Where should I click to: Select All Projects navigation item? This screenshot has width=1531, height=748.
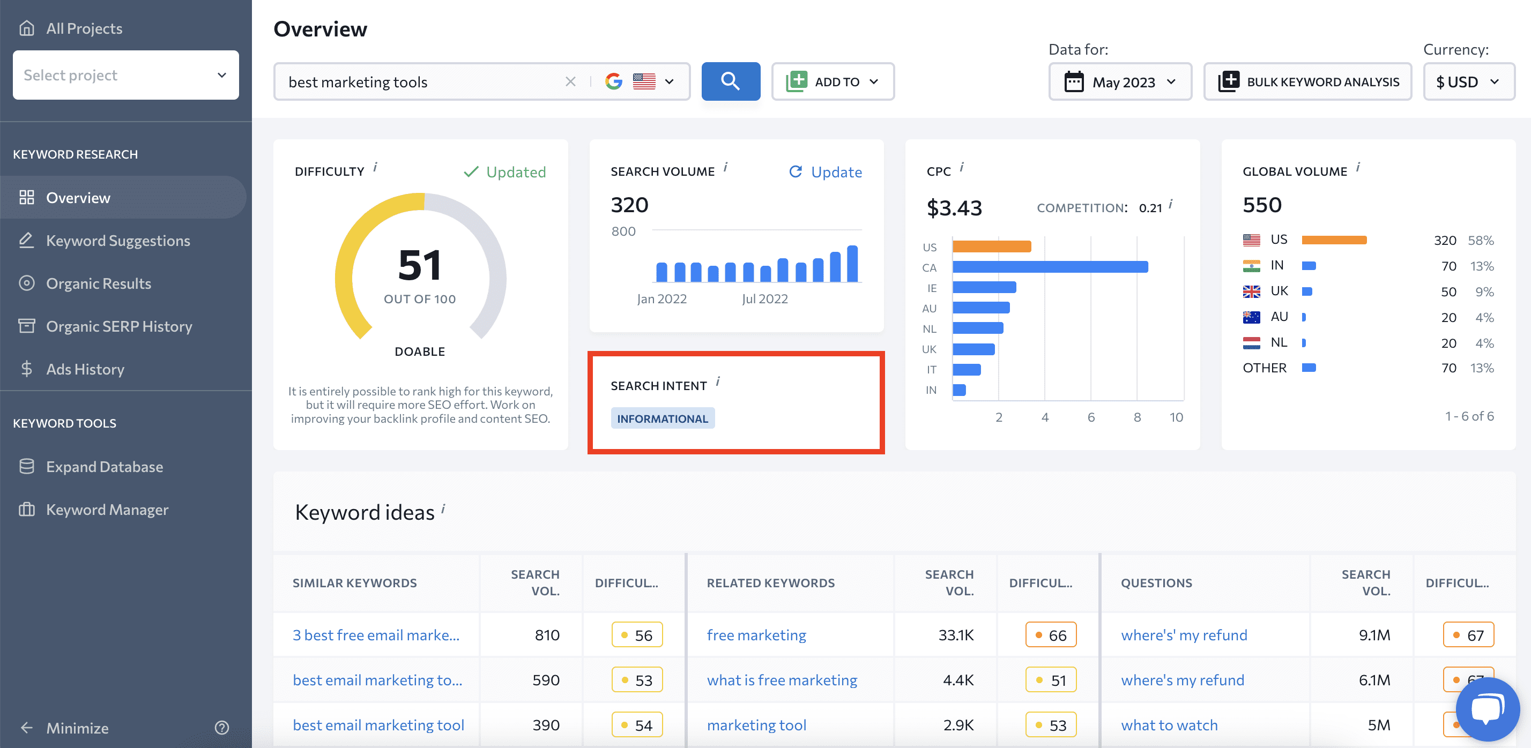(83, 26)
